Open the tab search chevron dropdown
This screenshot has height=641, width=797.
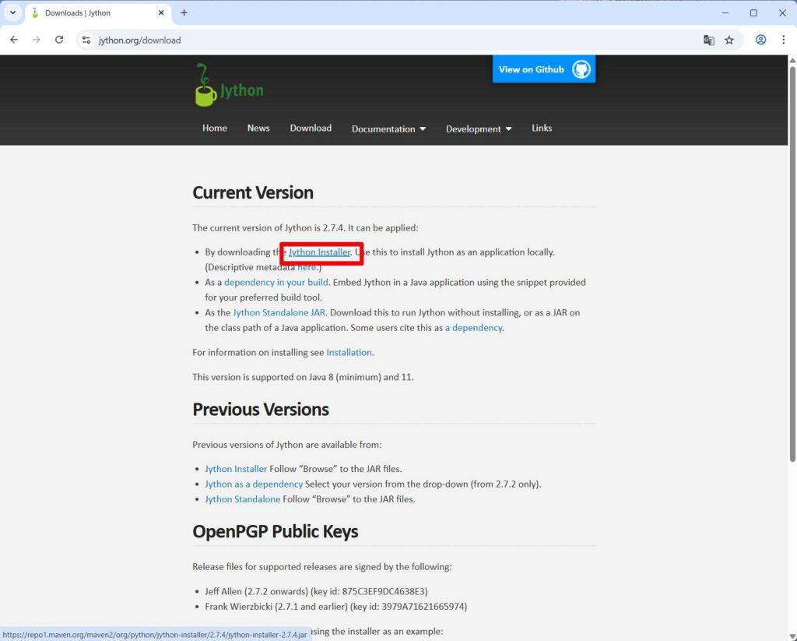(x=12, y=13)
